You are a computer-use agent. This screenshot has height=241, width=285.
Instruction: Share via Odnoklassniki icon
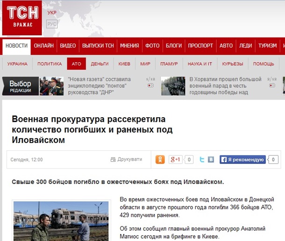click(160, 160)
